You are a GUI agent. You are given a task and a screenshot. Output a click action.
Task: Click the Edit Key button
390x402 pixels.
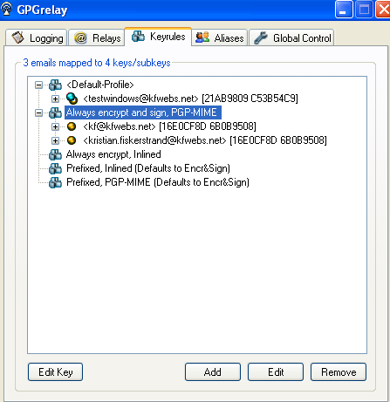pyautogui.click(x=55, y=371)
